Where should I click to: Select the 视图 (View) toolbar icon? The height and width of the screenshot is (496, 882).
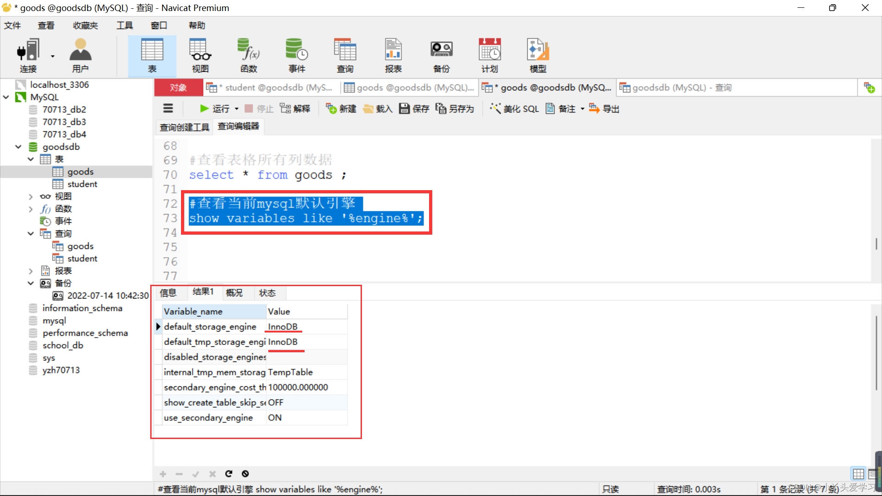pos(200,56)
